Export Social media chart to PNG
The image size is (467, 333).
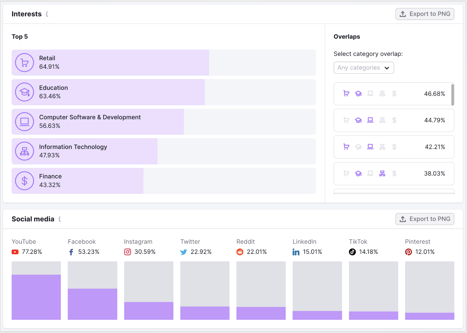click(425, 219)
